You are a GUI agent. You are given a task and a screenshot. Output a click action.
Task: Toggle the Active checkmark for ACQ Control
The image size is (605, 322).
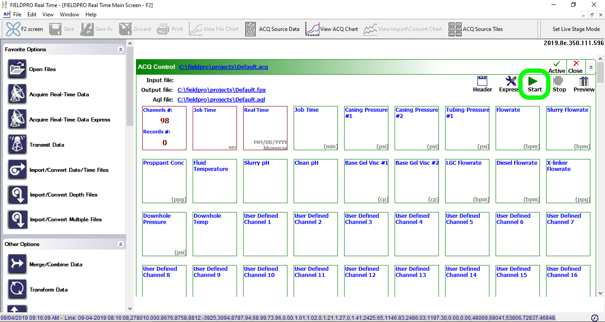pyautogui.click(x=557, y=67)
